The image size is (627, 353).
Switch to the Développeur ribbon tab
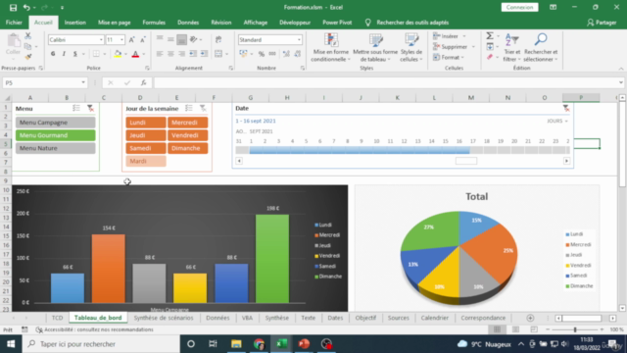click(295, 23)
